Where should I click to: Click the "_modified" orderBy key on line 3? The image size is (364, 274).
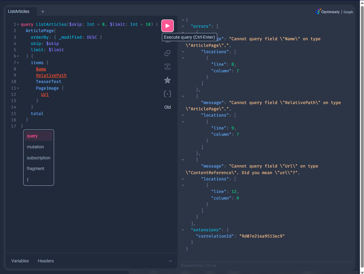click(x=70, y=37)
